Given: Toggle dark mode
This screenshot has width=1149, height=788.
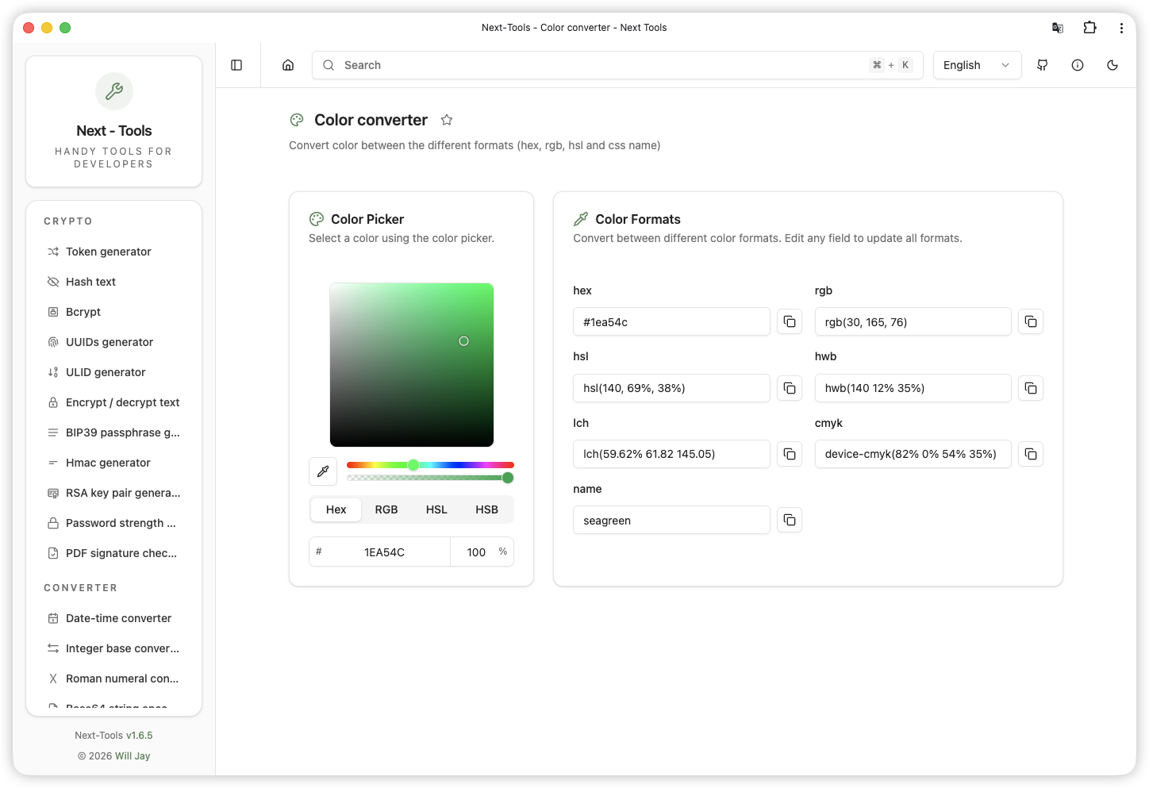Looking at the screenshot, I should click(x=1112, y=65).
